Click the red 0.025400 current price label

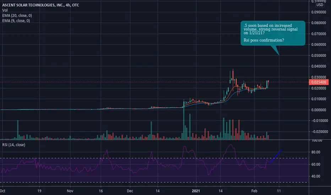click(319, 82)
